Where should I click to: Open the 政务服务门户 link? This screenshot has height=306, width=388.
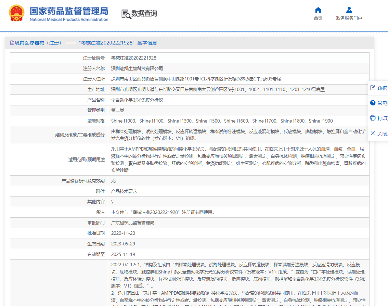349,18
